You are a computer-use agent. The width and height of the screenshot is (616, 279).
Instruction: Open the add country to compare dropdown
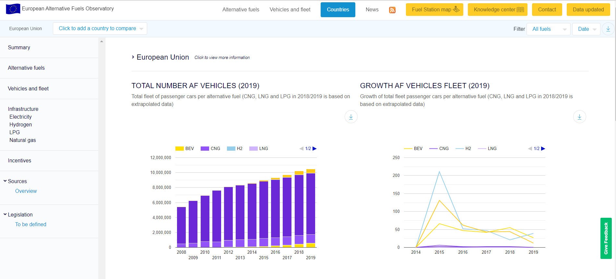point(100,29)
